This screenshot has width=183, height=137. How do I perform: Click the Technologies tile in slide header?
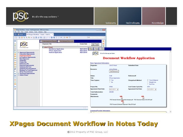click(x=130, y=16)
